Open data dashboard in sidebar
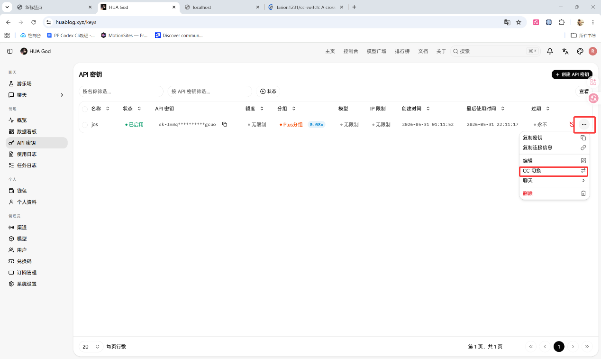Screen dimensions: 601x359 click(36, 131)
